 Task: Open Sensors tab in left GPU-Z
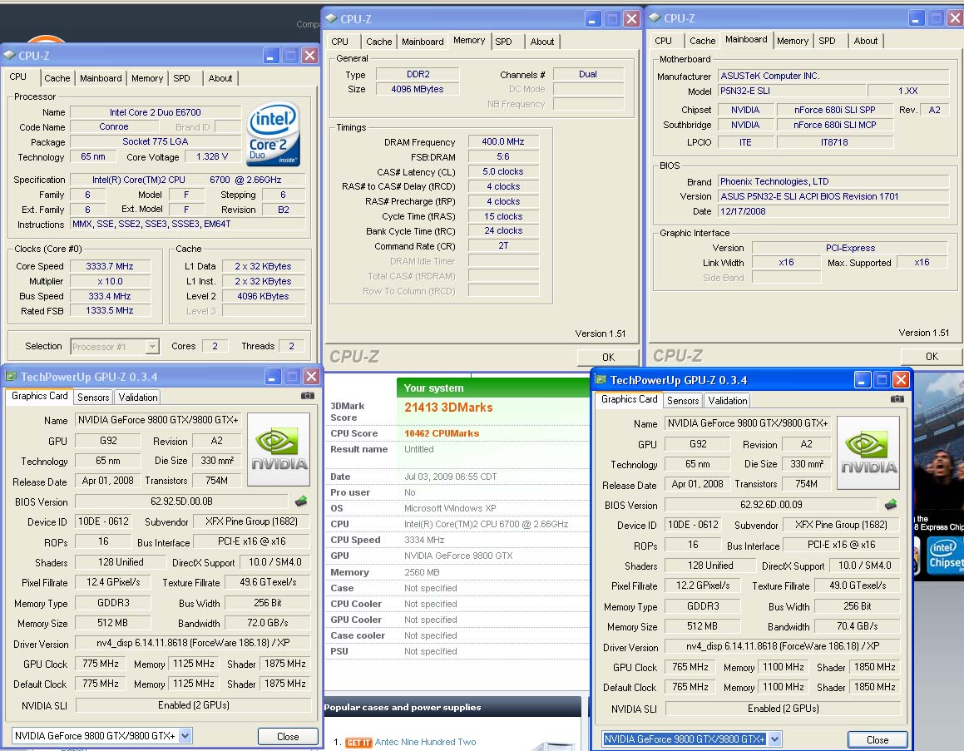pos(93,397)
